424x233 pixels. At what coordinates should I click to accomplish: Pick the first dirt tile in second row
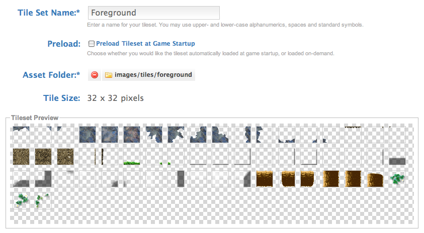pyautogui.click(x=21, y=157)
